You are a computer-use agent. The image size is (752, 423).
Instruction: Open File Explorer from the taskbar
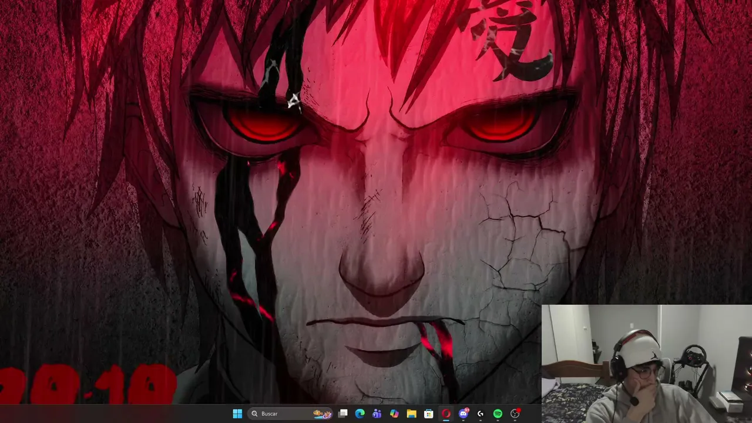pos(412,414)
